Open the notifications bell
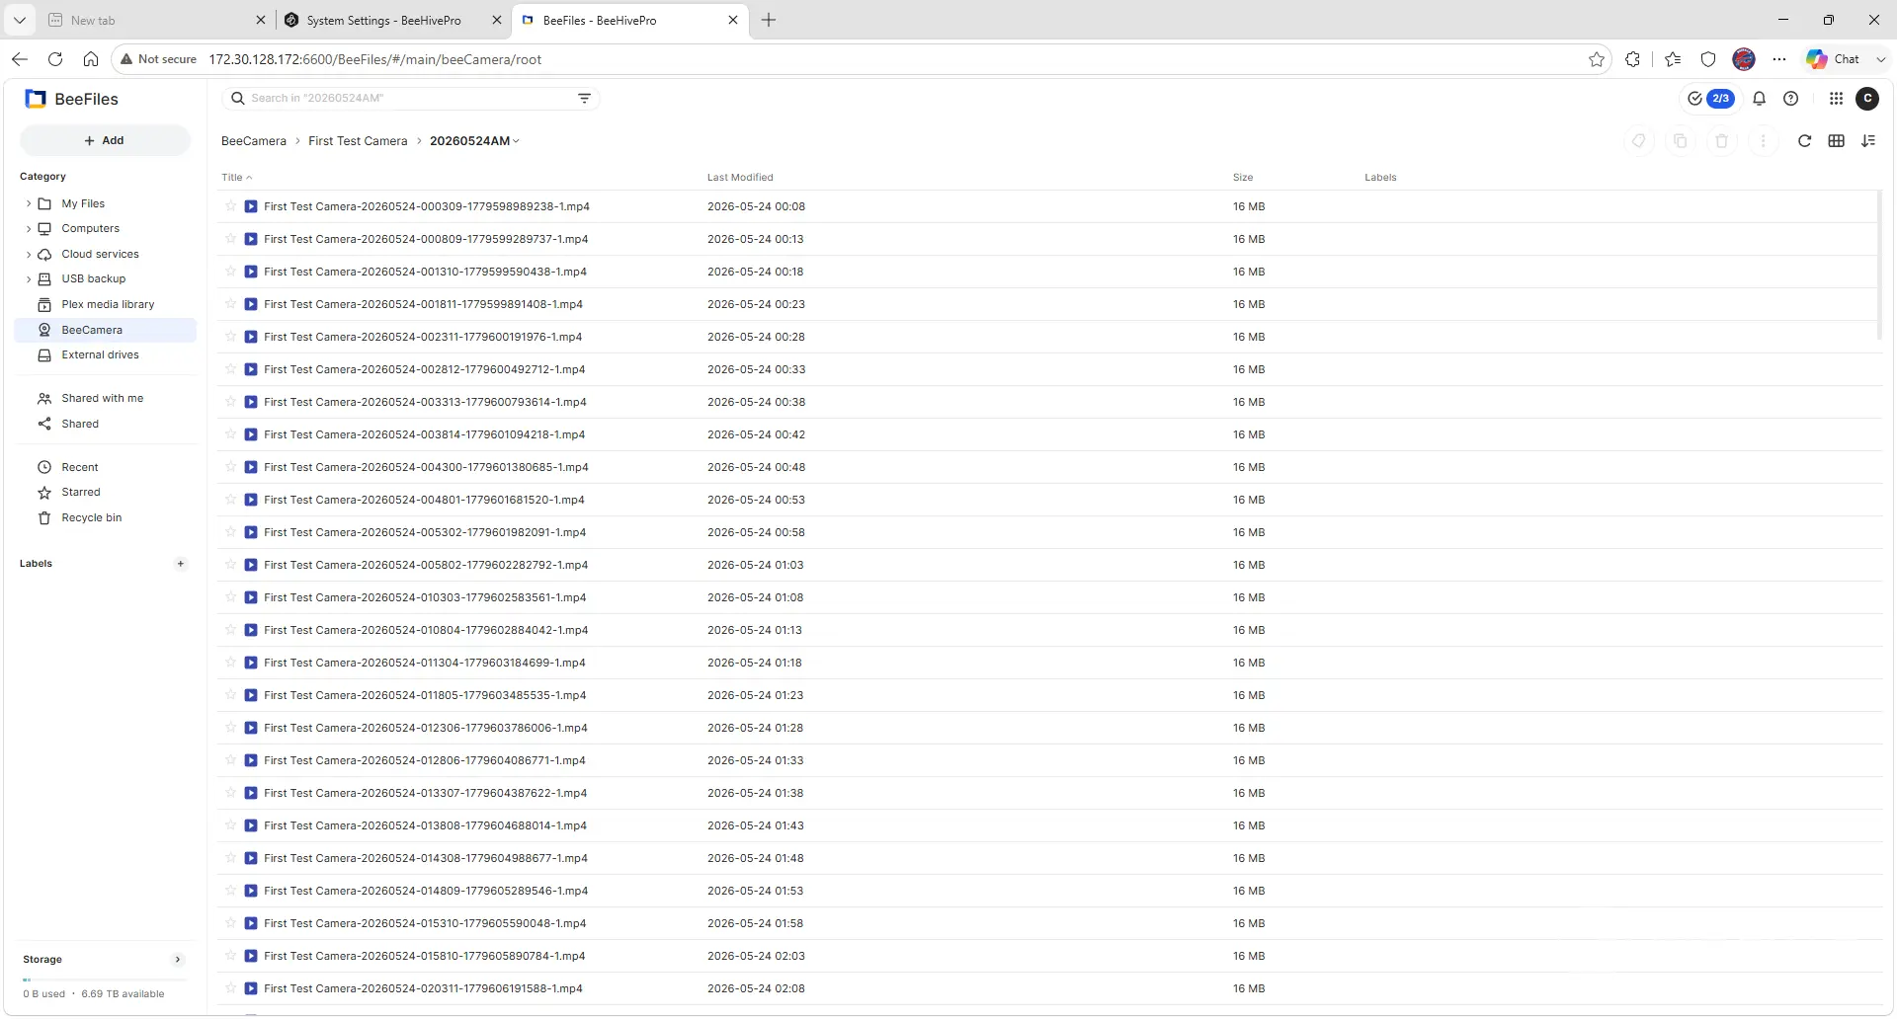The height and width of the screenshot is (1019, 1897). point(1759,99)
